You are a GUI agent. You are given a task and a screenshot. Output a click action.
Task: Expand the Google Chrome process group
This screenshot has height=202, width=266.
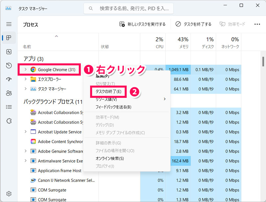coord(26,69)
